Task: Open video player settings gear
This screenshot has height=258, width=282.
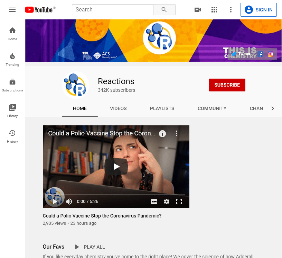Action: (x=167, y=202)
